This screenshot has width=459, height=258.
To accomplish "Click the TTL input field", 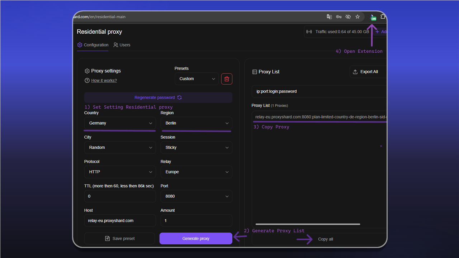I will click(120, 196).
